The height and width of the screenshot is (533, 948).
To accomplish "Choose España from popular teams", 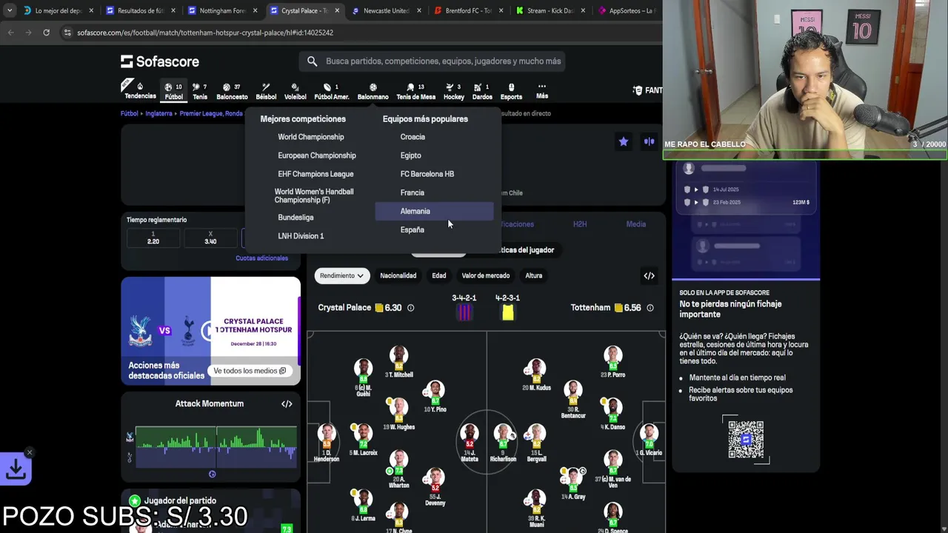I will [x=413, y=229].
